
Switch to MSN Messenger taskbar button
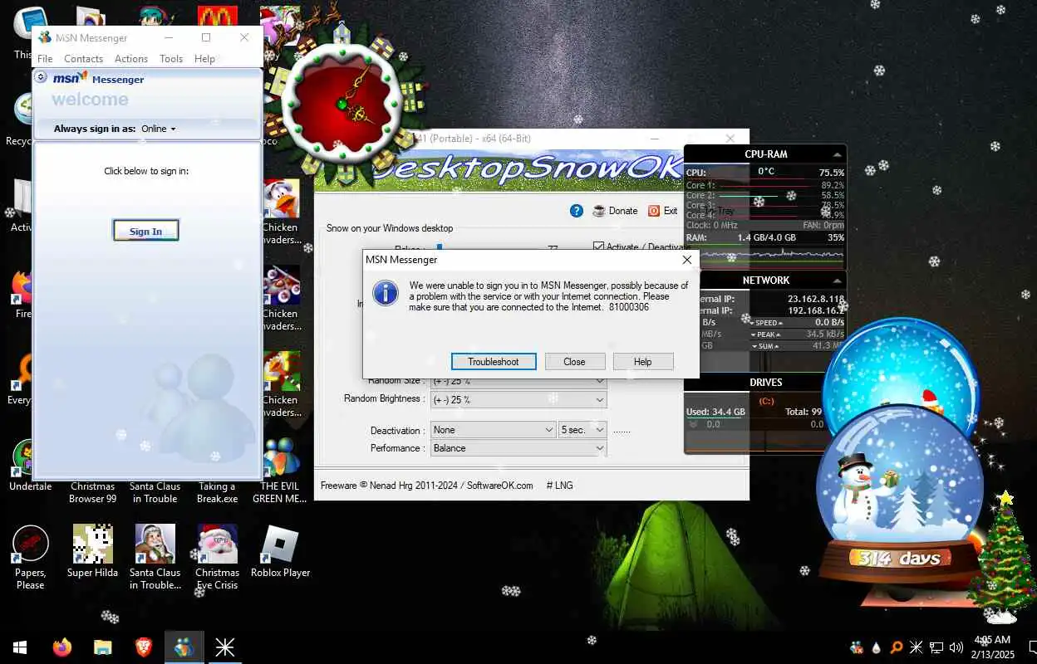pyautogui.click(x=184, y=647)
